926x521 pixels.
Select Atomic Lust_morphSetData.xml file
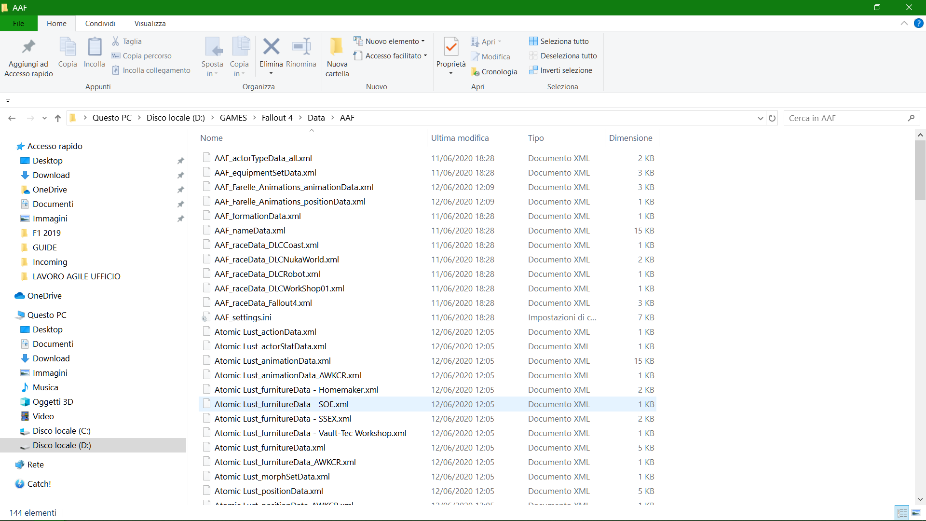coord(272,477)
